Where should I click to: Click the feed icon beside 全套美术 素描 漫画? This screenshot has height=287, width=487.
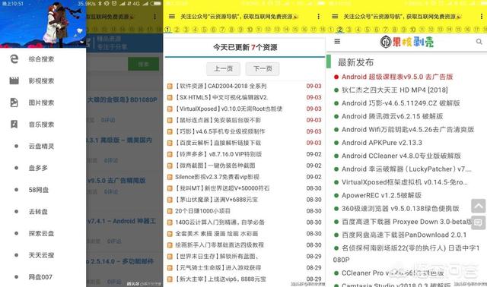(170, 234)
